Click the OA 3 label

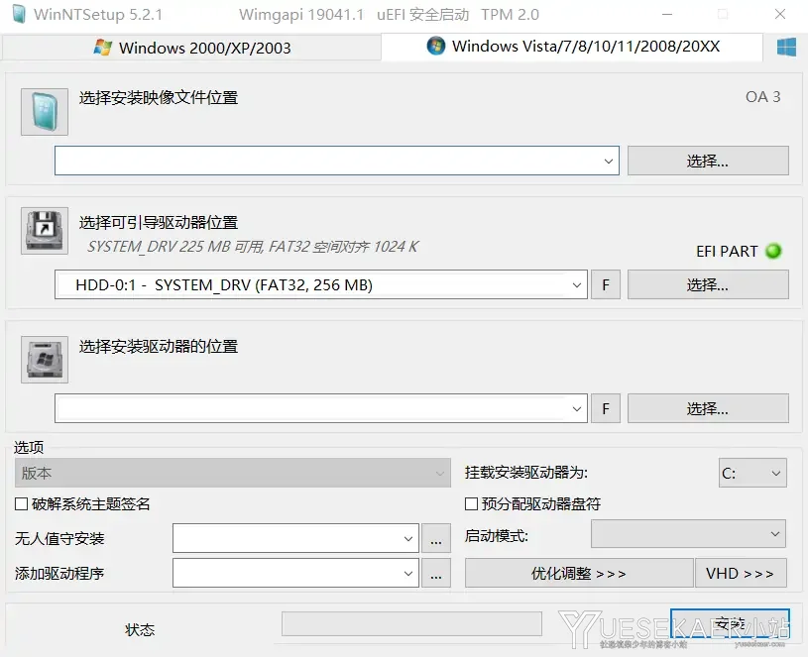(762, 97)
